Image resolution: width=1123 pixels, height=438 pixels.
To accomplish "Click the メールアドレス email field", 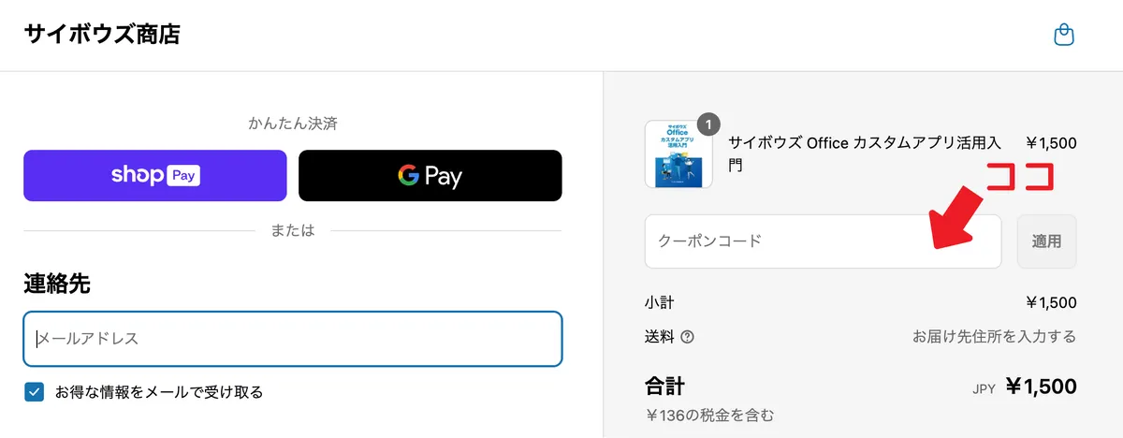I will coord(293,339).
